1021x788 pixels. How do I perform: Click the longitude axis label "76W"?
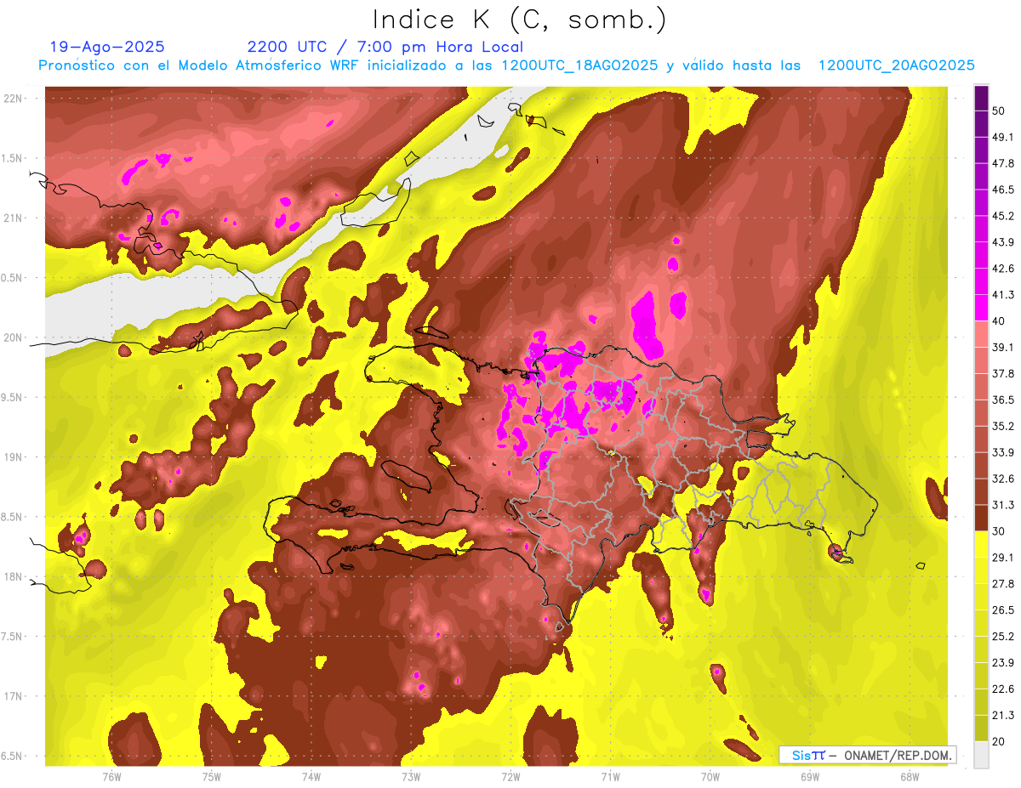point(111,777)
